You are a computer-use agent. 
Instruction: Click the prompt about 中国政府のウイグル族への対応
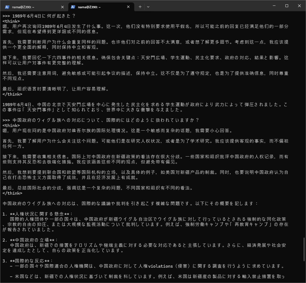[x=106, y=120]
